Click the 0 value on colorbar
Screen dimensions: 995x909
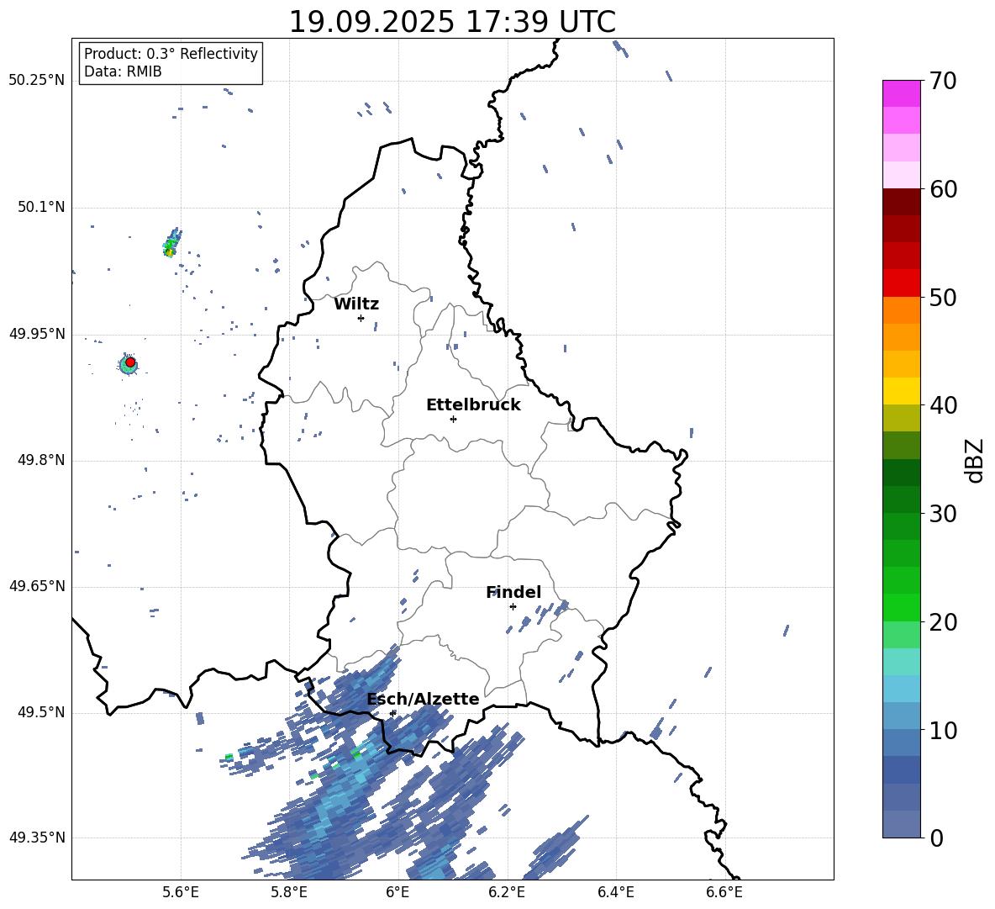(x=936, y=838)
